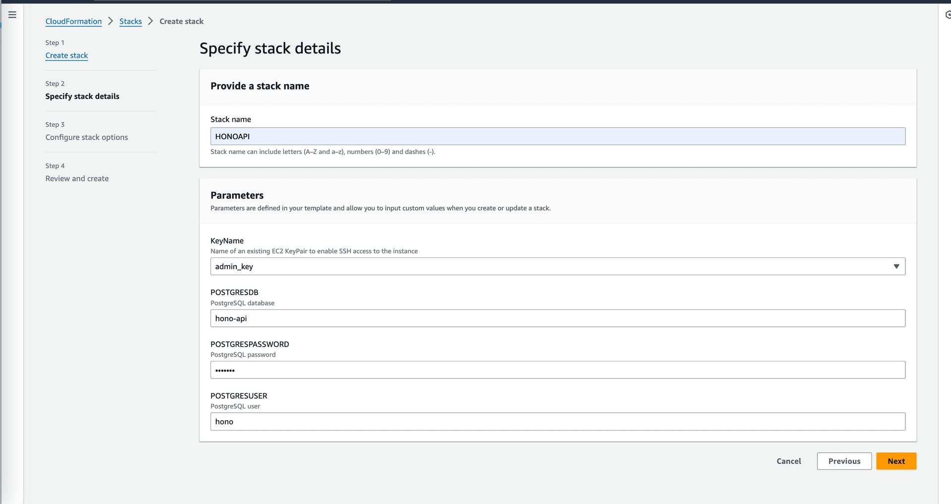Open the KeyName admin_key dropdown
The height and width of the screenshot is (504, 951).
pos(558,266)
